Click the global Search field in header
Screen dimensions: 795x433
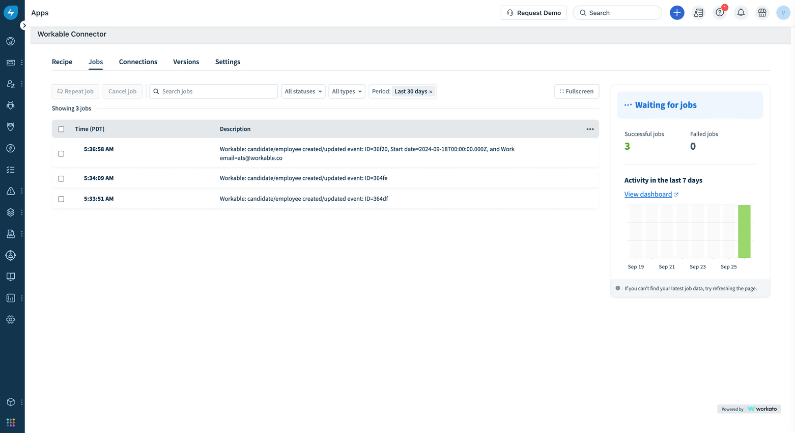[x=617, y=13]
